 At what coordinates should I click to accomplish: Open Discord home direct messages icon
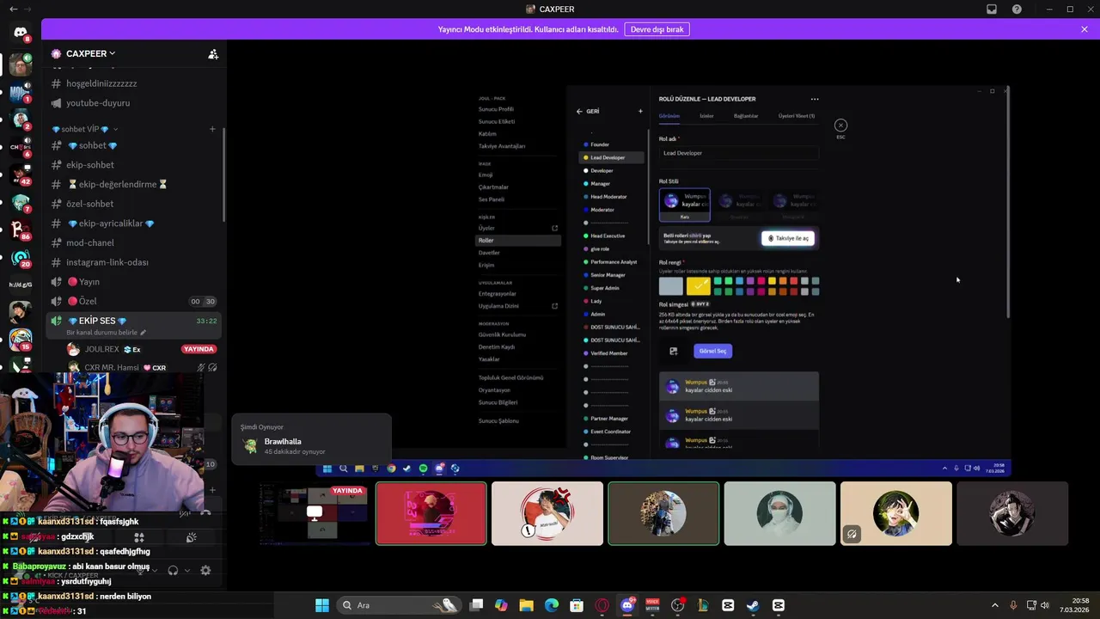21,33
